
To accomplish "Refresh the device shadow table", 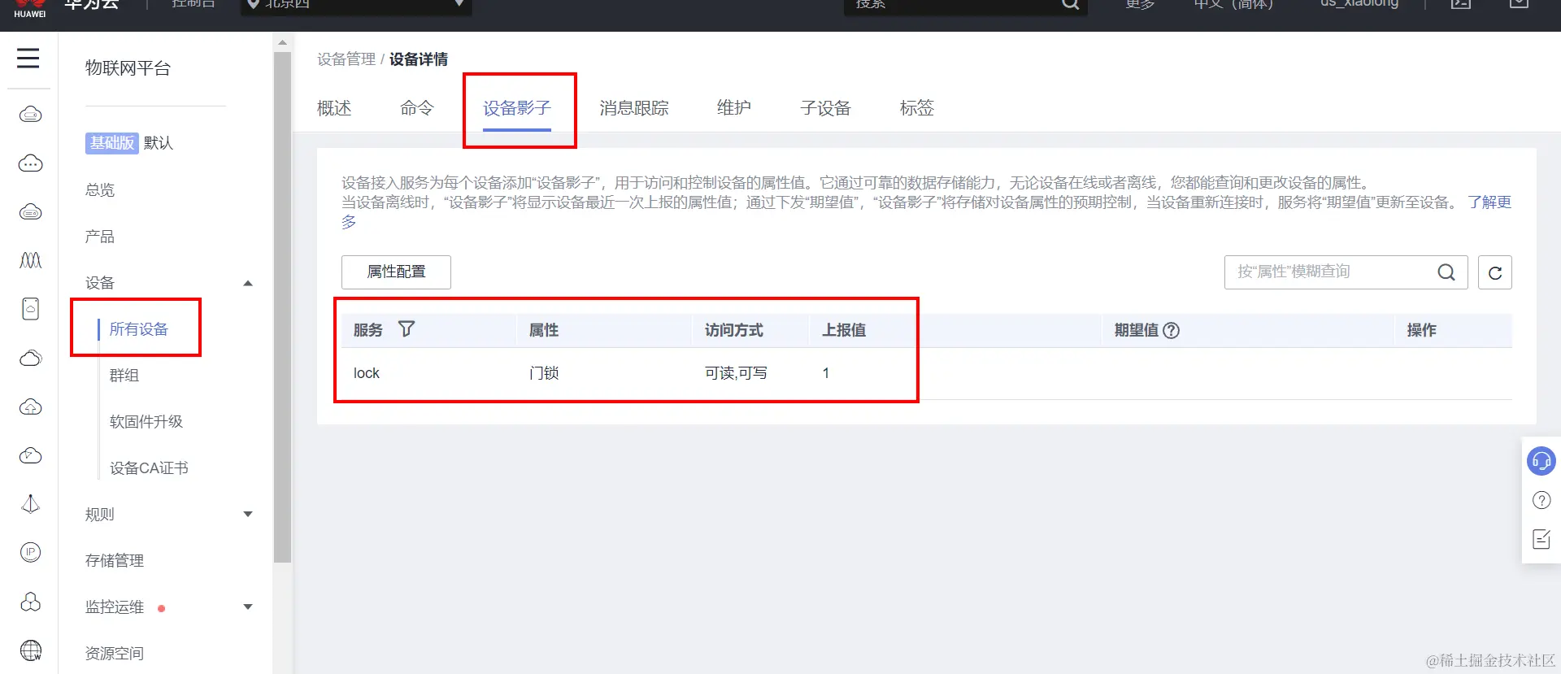I will coord(1494,272).
